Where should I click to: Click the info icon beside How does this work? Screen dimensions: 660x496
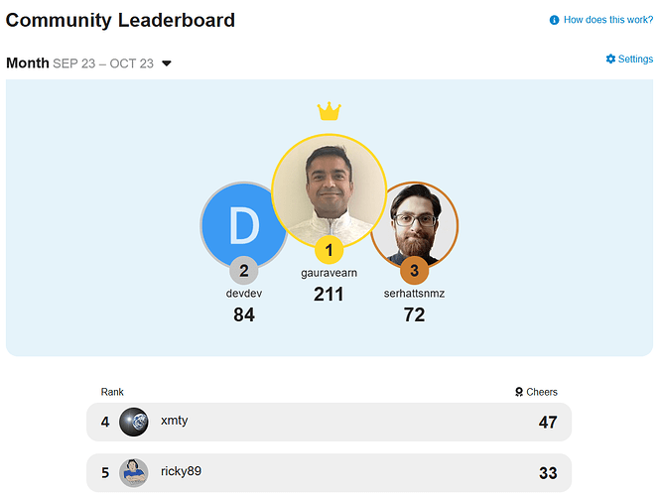(554, 20)
